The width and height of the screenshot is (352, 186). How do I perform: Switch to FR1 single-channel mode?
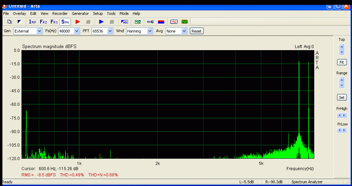coord(54,22)
